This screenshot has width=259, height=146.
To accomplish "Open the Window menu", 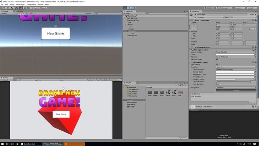I will [40, 4].
